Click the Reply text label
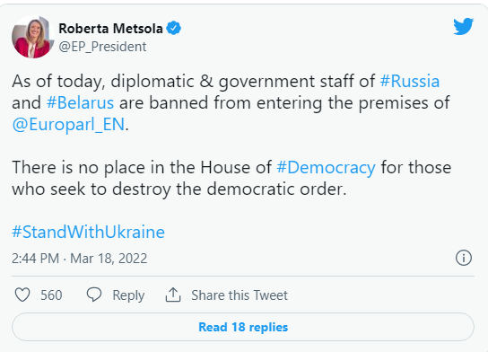488x352 pixels. coord(128,295)
